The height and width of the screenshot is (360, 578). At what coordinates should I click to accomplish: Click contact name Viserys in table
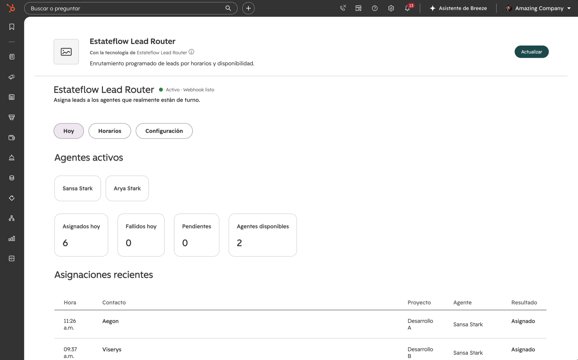(x=112, y=350)
